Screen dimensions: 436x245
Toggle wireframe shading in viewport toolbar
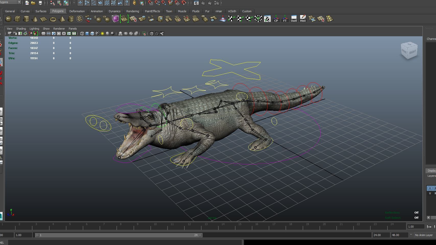pos(82,33)
